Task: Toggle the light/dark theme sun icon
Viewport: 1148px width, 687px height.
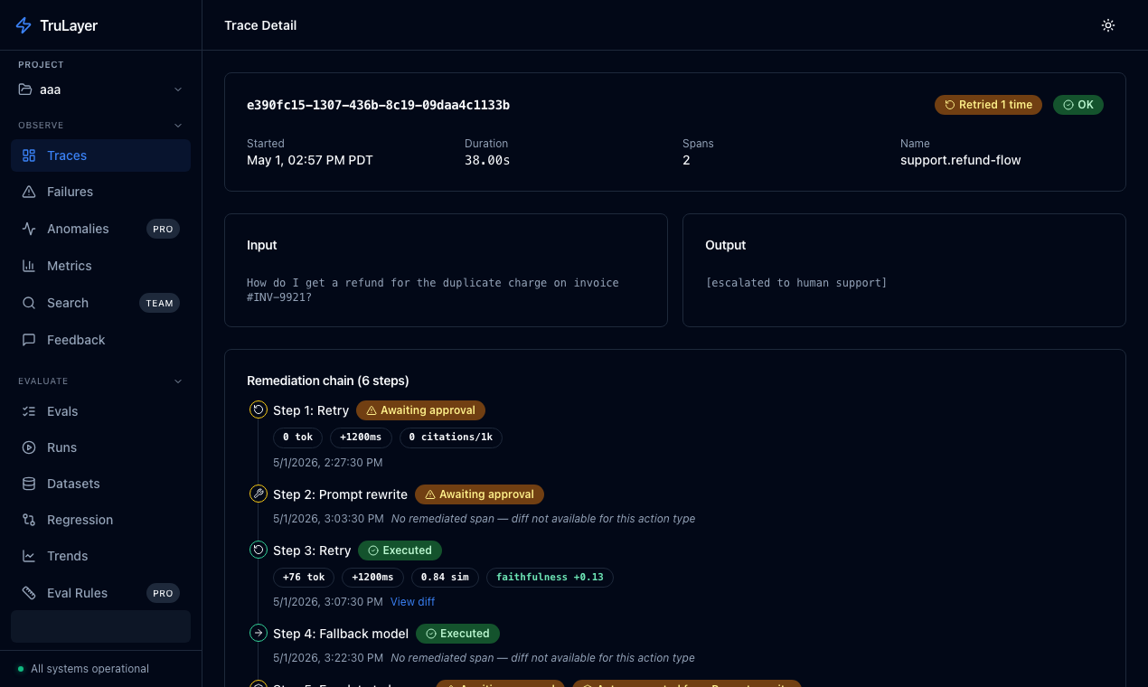Action: pyautogui.click(x=1108, y=25)
